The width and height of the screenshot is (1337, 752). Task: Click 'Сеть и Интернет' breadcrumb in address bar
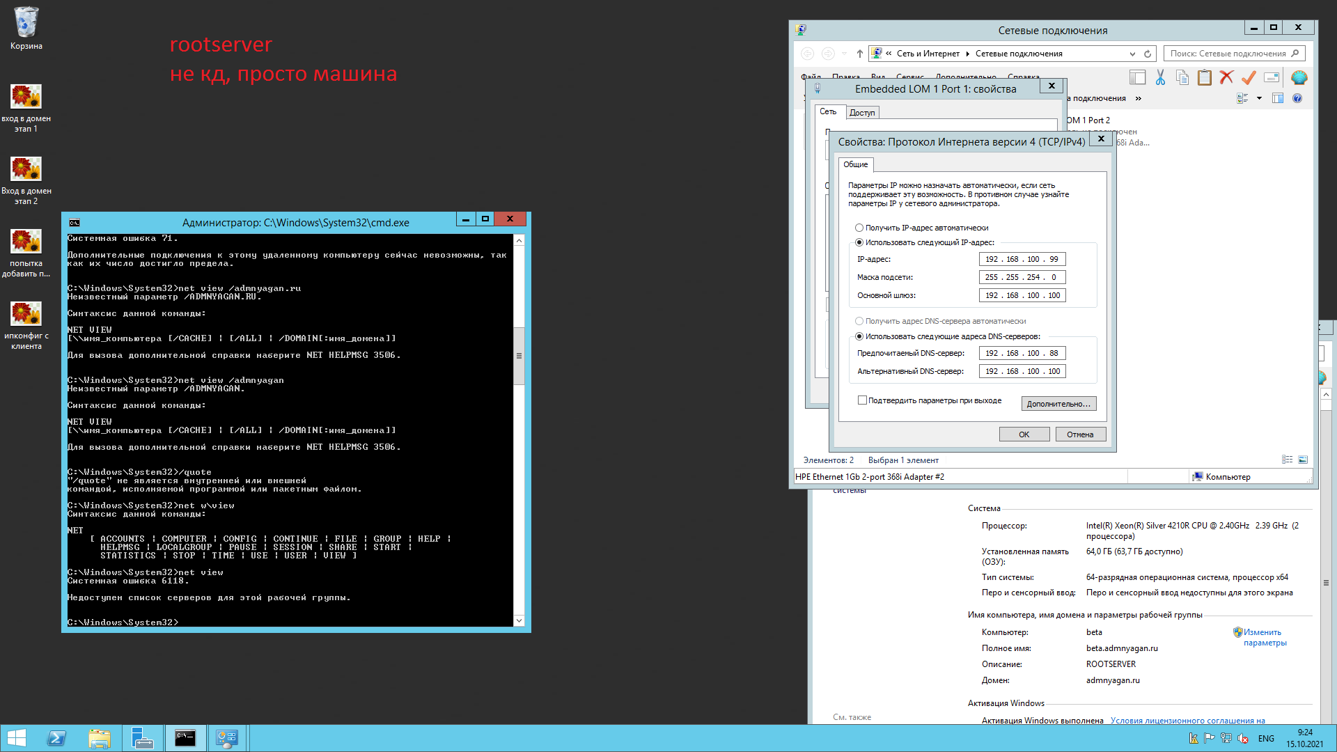(x=928, y=54)
